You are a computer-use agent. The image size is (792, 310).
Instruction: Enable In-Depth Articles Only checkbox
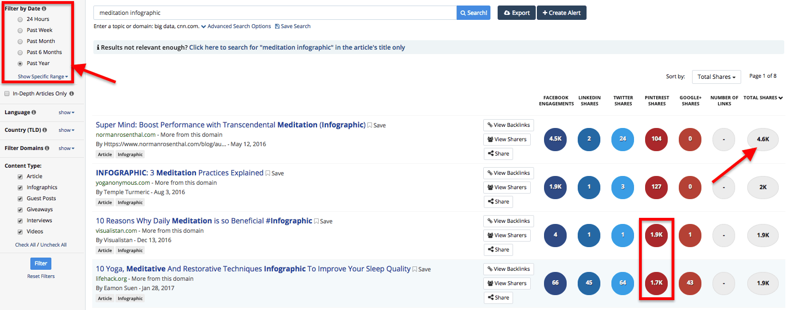(x=7, y=94)
